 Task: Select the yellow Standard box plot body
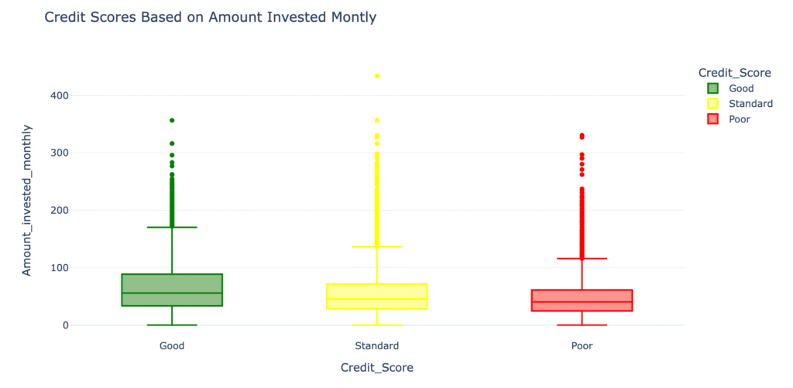(377, 297)
